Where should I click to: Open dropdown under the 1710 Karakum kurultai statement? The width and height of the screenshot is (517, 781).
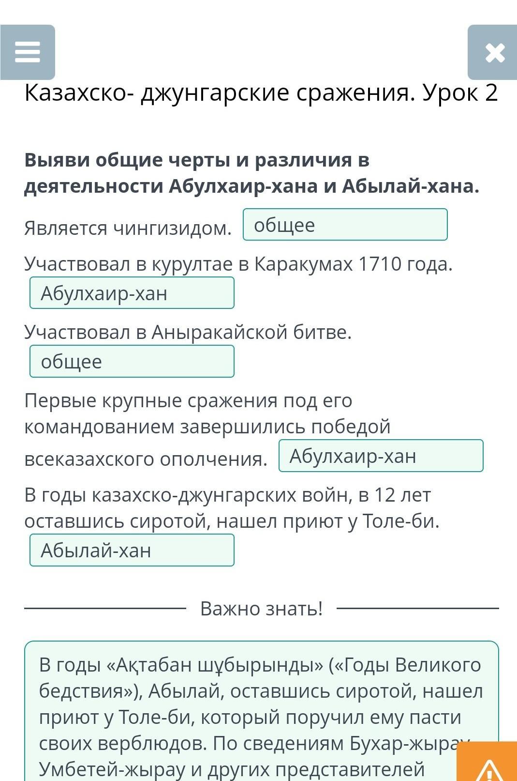pyautogui.click(x=132, y=293)
